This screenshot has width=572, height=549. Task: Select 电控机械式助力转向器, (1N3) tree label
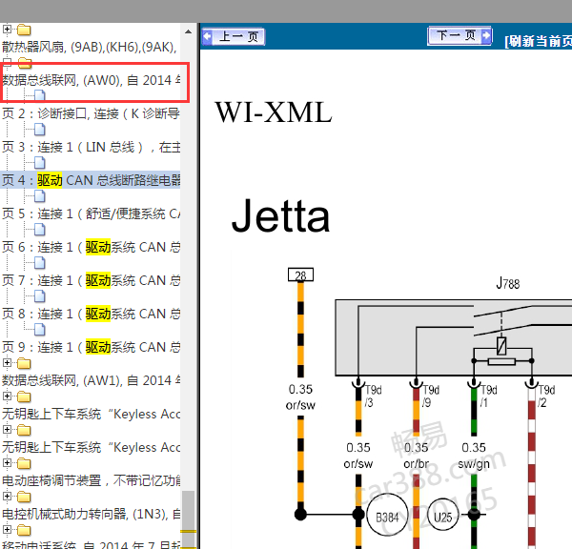[x=91, y=514]
